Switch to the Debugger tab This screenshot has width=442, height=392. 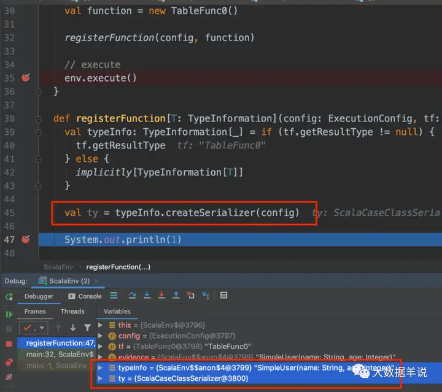click(39, 296)
